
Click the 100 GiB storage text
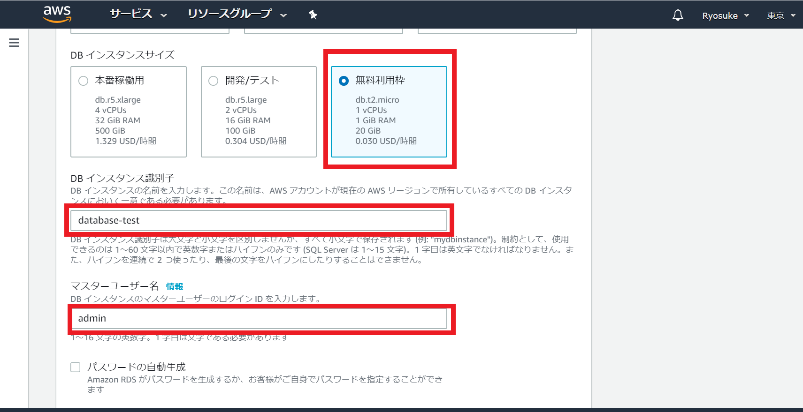240,131
